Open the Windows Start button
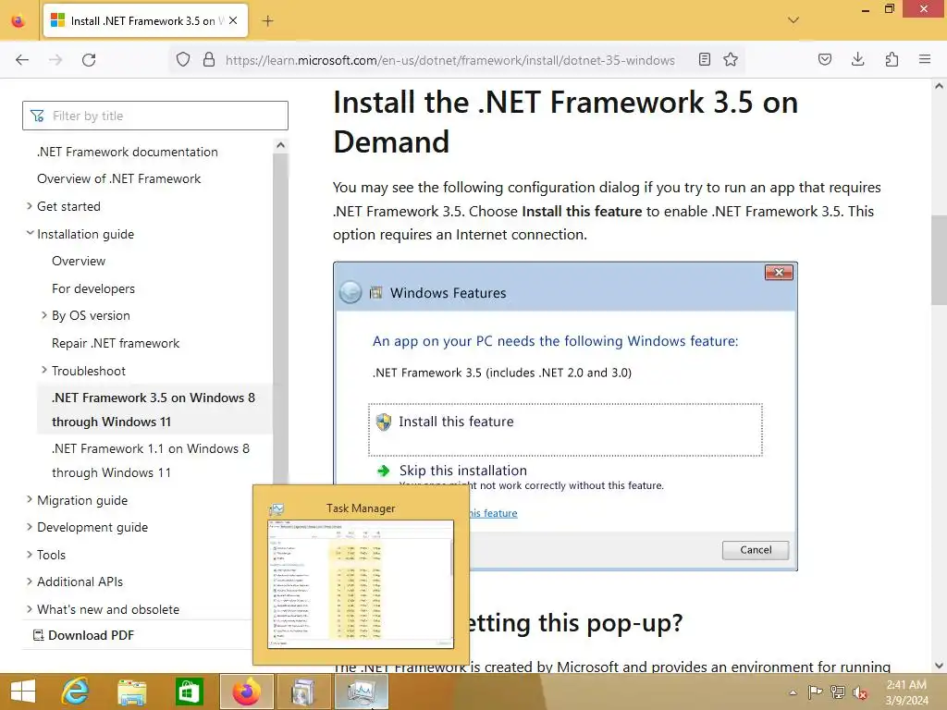Screen dimensions: 947x710 click(23, 692)
